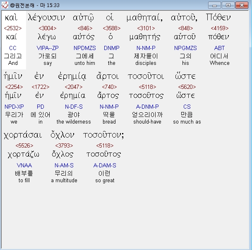Select the lemma λέγω
Screen dimensions: 252x250
click(47, 37)
